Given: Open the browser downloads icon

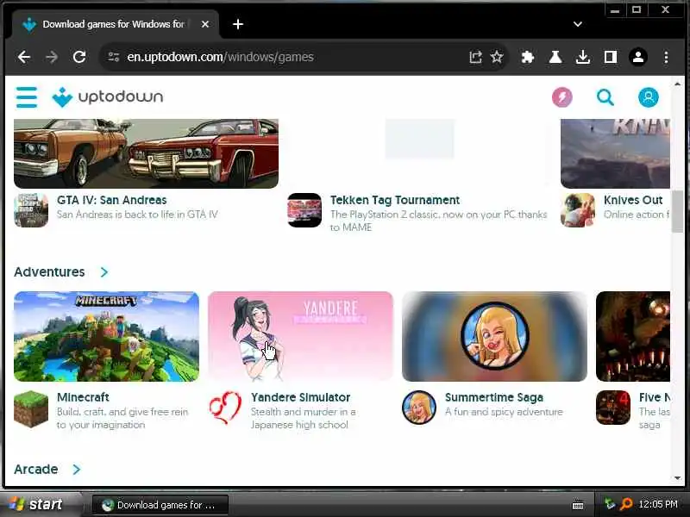Looking at the screenshot, I should pos(583,57).
